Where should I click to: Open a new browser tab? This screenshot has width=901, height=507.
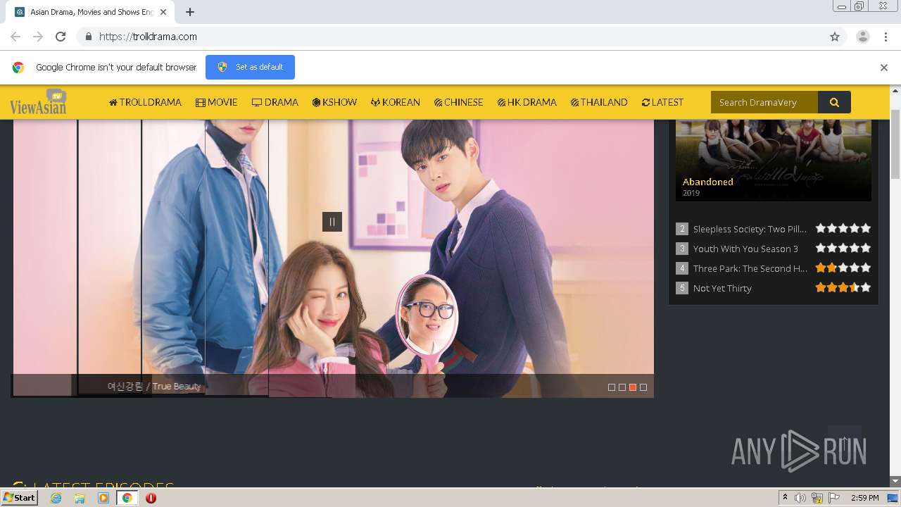tap(190, 12)
